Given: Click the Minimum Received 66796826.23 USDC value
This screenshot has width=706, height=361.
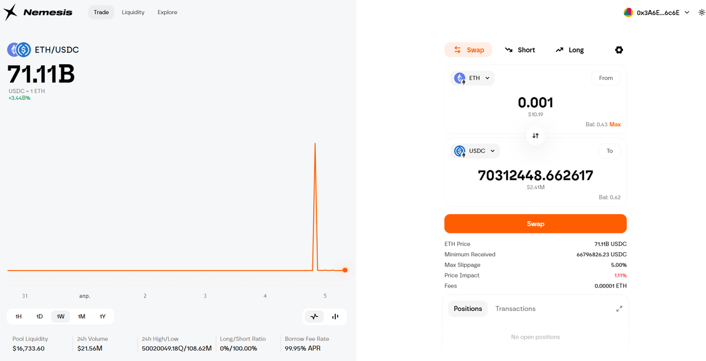Looking at the screenshot, I should [601, 255].
